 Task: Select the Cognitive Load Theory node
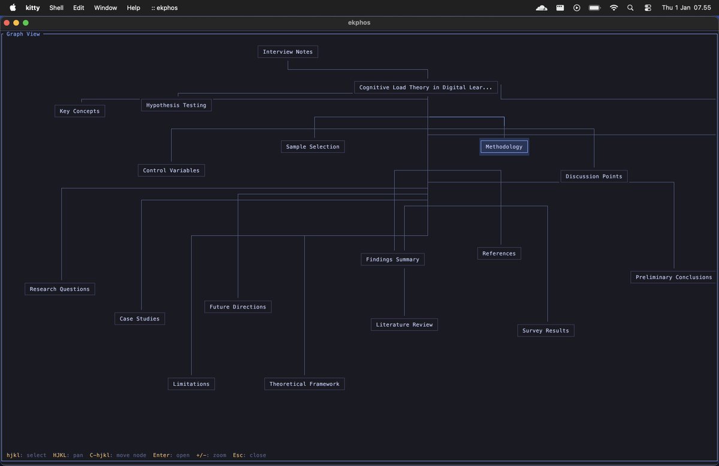426,87
